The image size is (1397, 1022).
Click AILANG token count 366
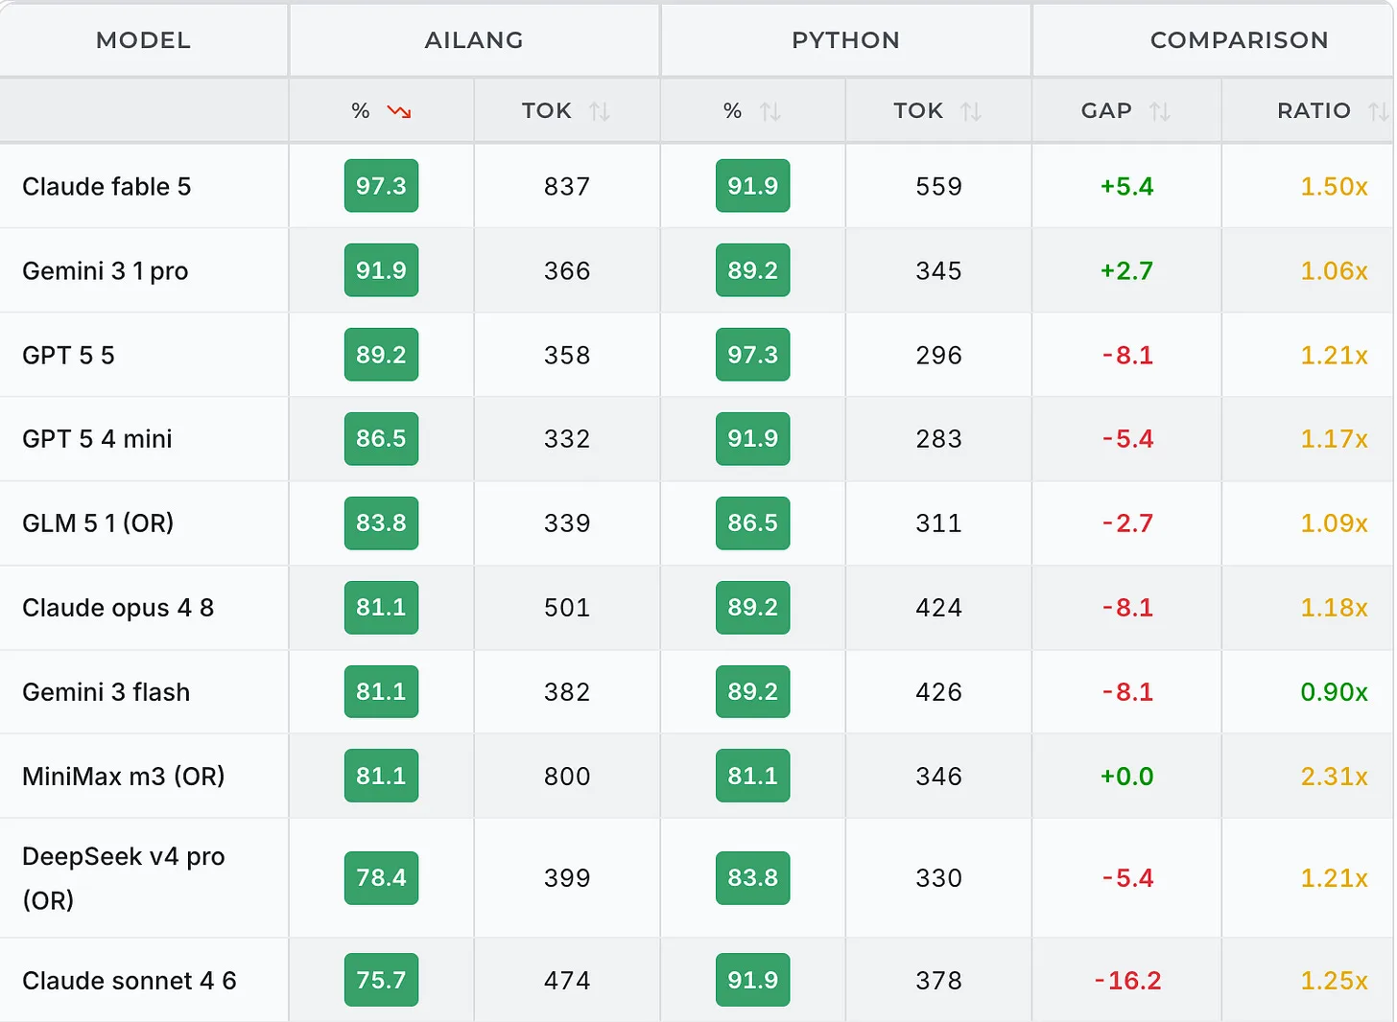point(567,270)
